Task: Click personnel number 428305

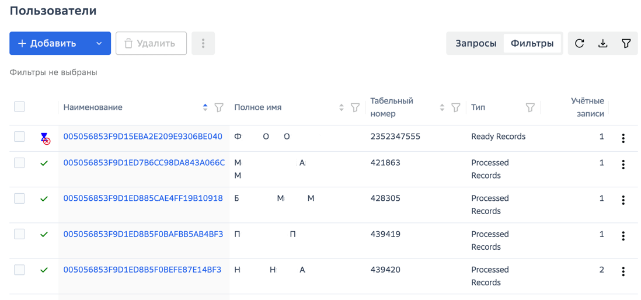Action: point(385,198)
